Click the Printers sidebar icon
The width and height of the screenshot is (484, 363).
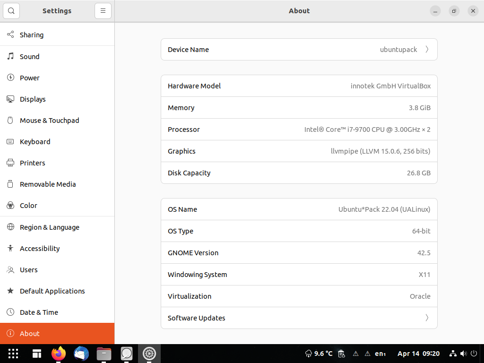10,163
